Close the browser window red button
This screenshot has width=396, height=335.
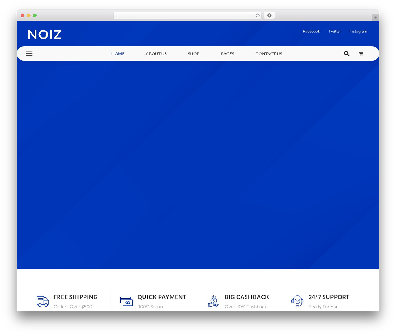(x=23, y=15)
